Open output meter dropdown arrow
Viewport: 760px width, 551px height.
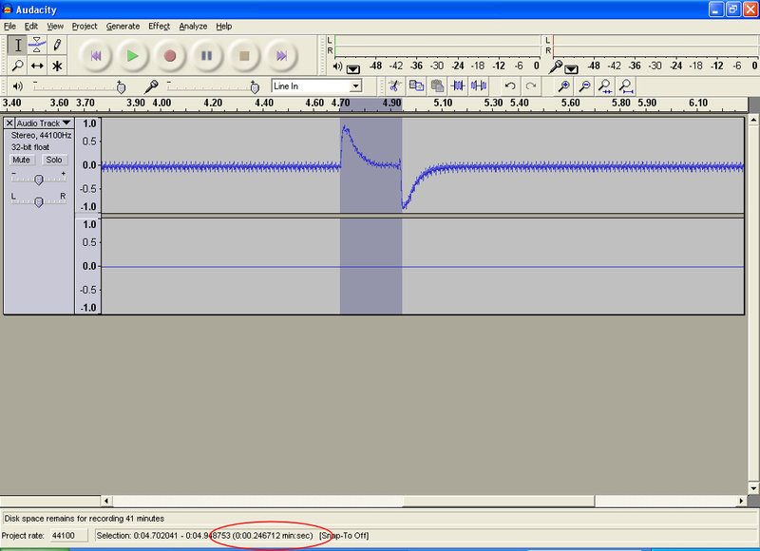(x=353, y=68)
